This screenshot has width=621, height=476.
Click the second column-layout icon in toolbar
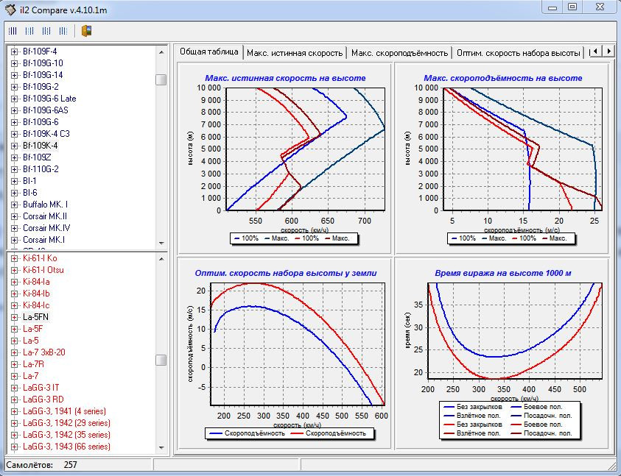pos(29,32)
